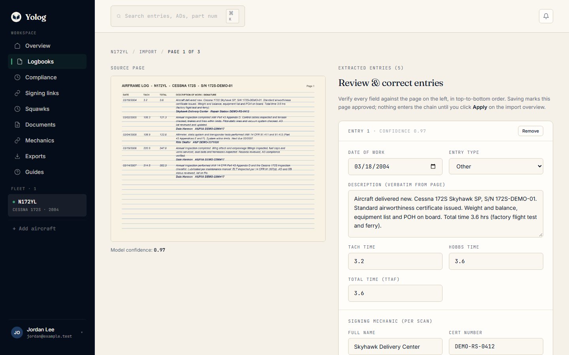Viewport: 569px width, 355px height.
Task: Click the search magnifier icon
Action: point(119,16)
